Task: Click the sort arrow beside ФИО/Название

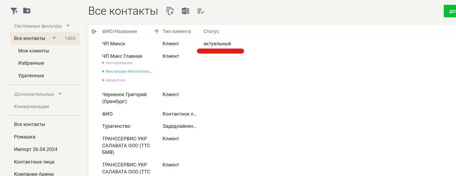Action: point(157,31)
